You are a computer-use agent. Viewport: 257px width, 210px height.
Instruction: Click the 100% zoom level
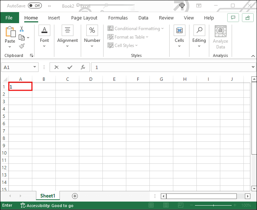246,205
